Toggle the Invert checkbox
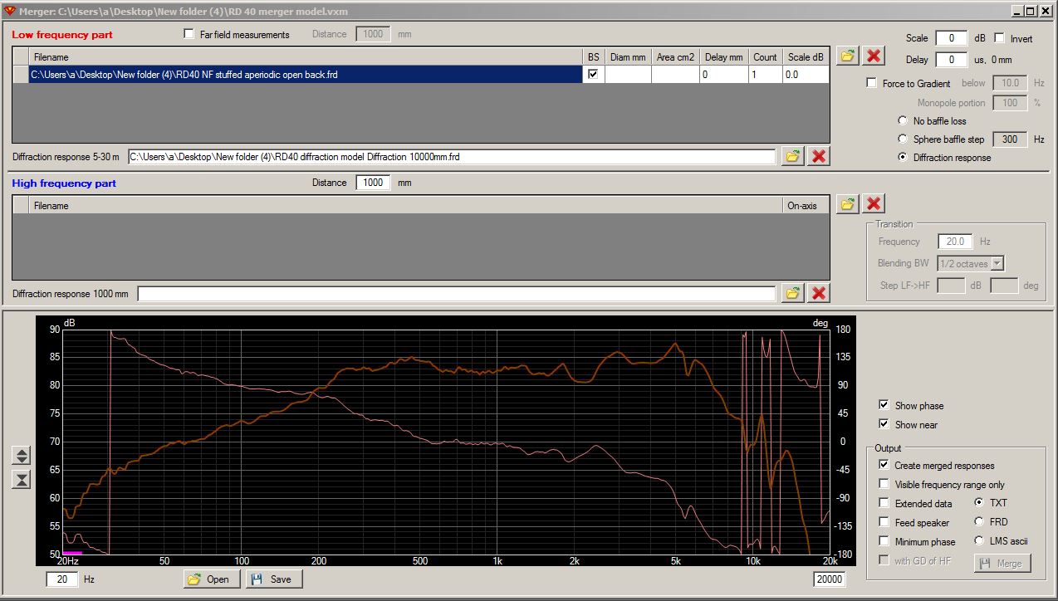The width and height of the screenshot is (1058, 601). 999,38
